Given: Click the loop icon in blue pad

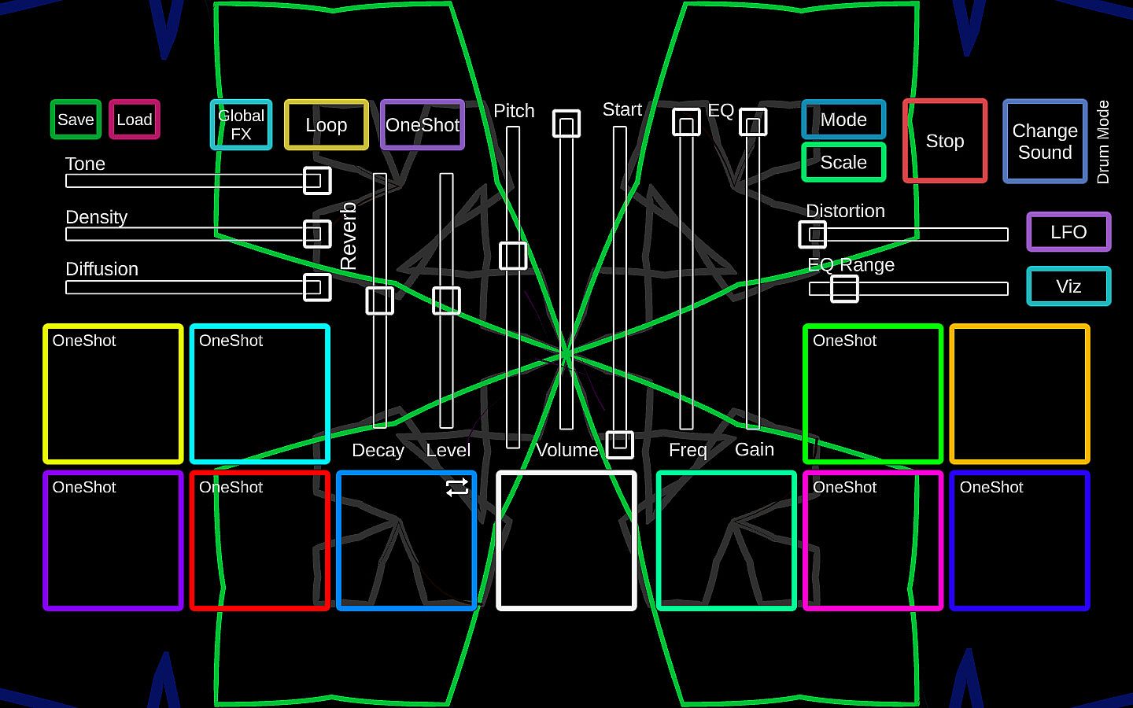Looking at the screenshot, I should click(x=457, y=487).
